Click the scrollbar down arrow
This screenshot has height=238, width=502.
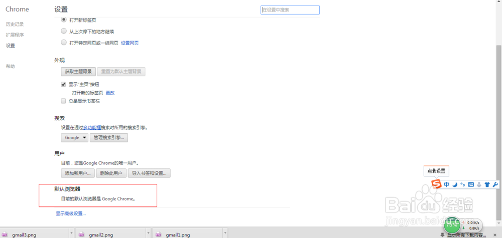499,224
